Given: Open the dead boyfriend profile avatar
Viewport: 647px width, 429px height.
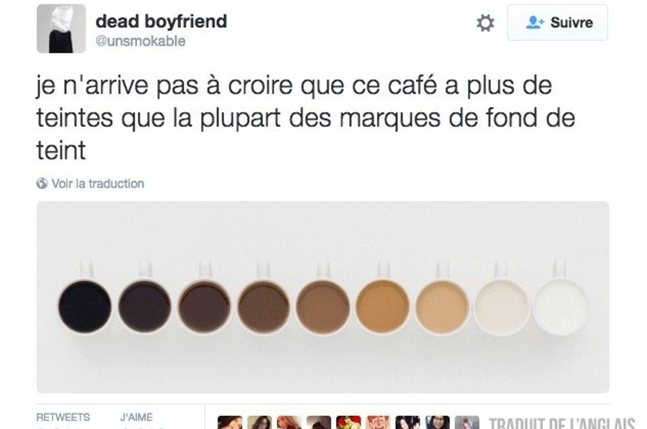Looking at the screenshot, I should pyautogui.click(x=61, y=28).
